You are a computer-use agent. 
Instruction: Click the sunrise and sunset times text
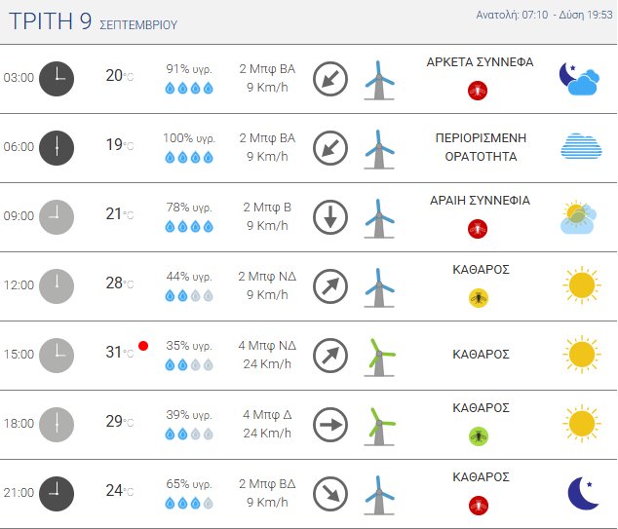[544, 15]
